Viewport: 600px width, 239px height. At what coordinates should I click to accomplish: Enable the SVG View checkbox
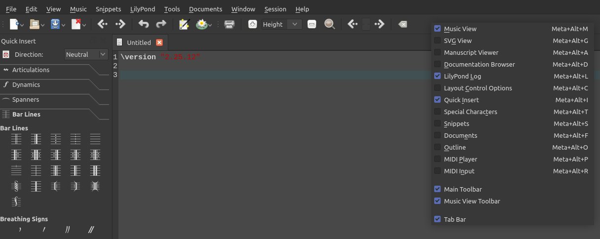click(437, 41)
